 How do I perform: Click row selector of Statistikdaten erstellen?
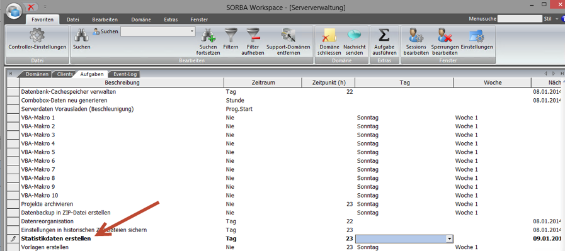(x=13, y=238)
